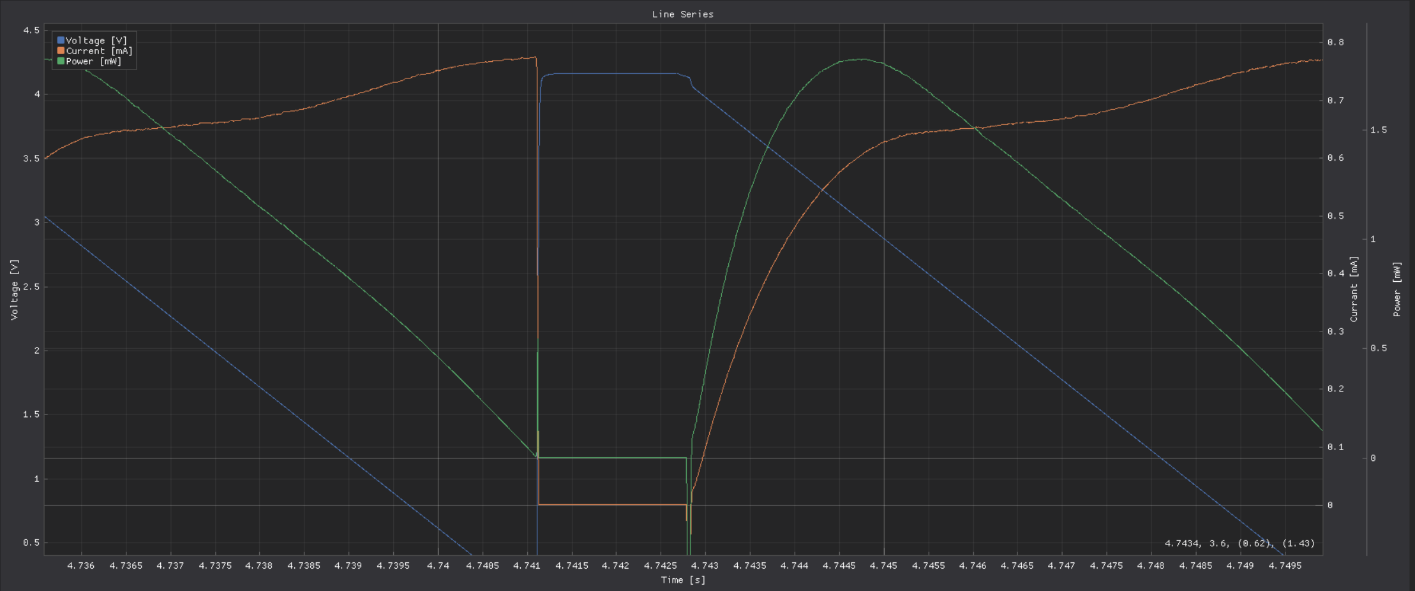Click the green Power legend color swatch
This screenshot has height=591, width=1415.
pos(61,61)
